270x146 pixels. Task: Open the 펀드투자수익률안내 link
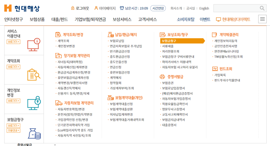227,80
